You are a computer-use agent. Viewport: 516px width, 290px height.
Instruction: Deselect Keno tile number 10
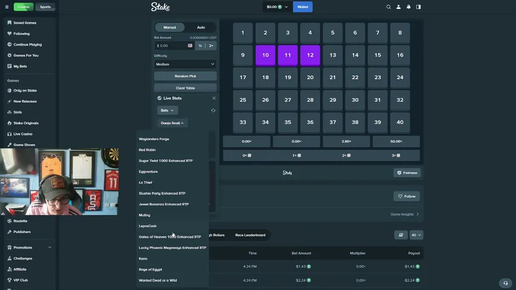(265, 55)
